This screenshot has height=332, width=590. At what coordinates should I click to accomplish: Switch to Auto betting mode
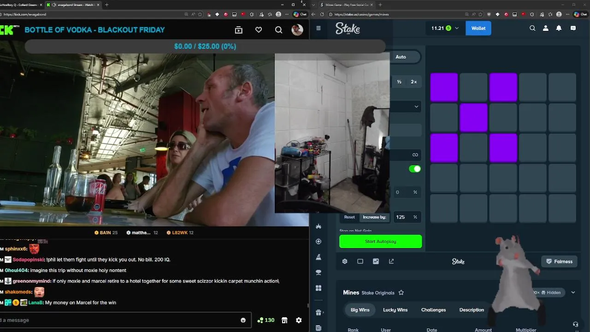(401, 57)
